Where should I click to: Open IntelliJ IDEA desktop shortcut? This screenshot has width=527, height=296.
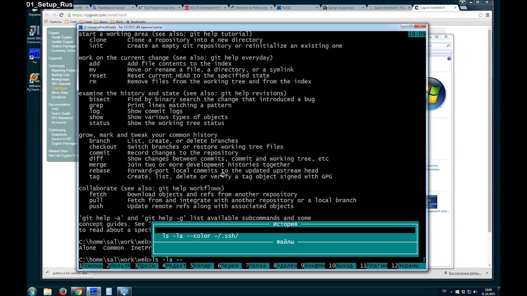35,33
